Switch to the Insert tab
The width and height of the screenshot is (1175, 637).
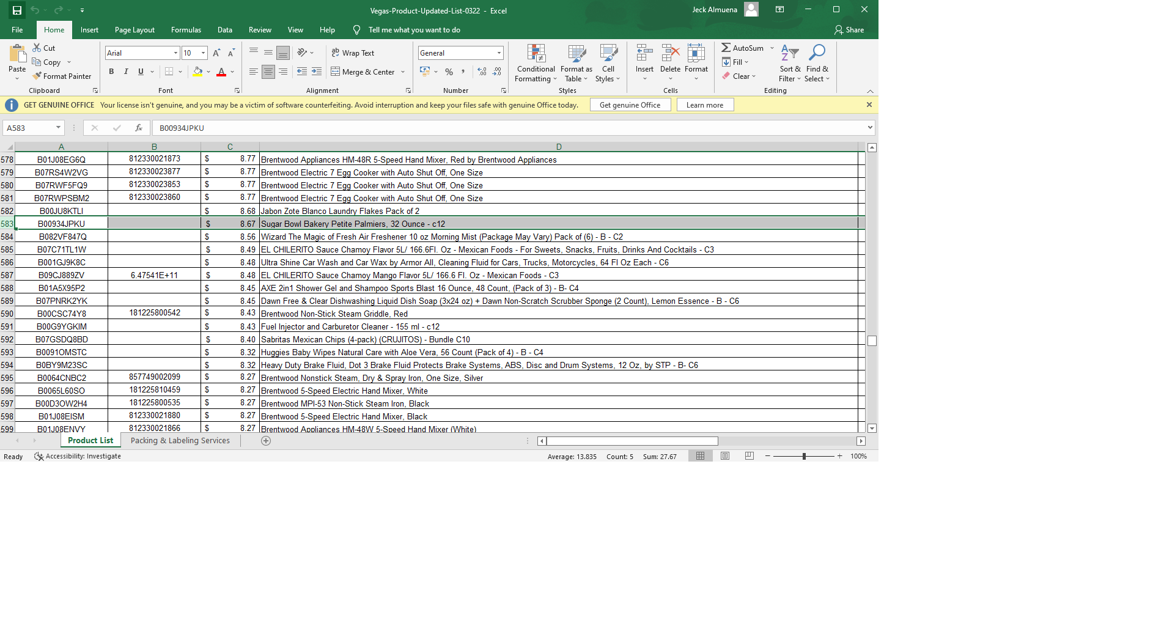(89, 30)
